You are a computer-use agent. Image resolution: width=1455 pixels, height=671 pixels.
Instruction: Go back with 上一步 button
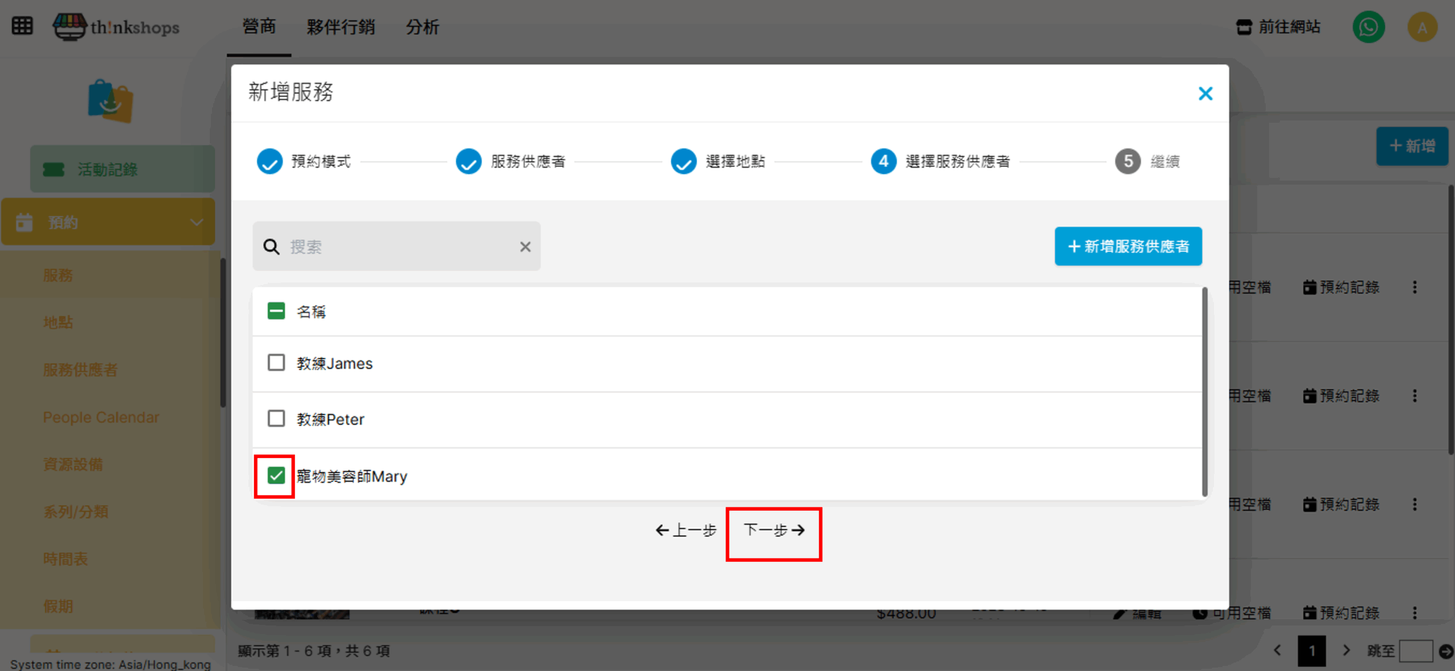pyautogui.click(x=686, y=530)
